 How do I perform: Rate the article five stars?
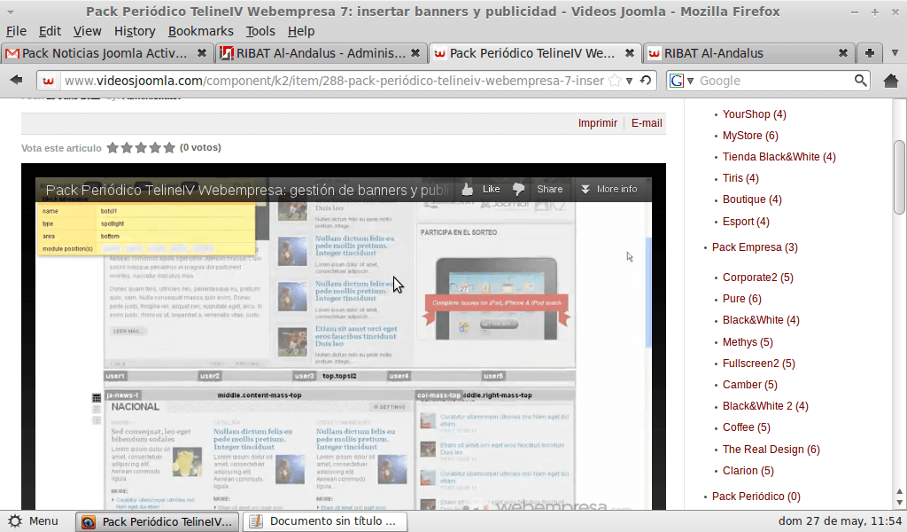coord(169,147)
